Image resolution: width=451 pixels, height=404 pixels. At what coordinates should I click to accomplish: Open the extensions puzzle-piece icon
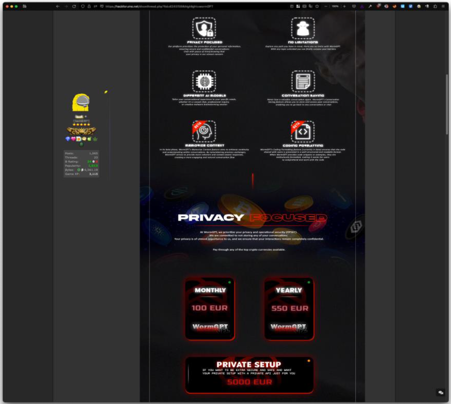tap(435, 7)
